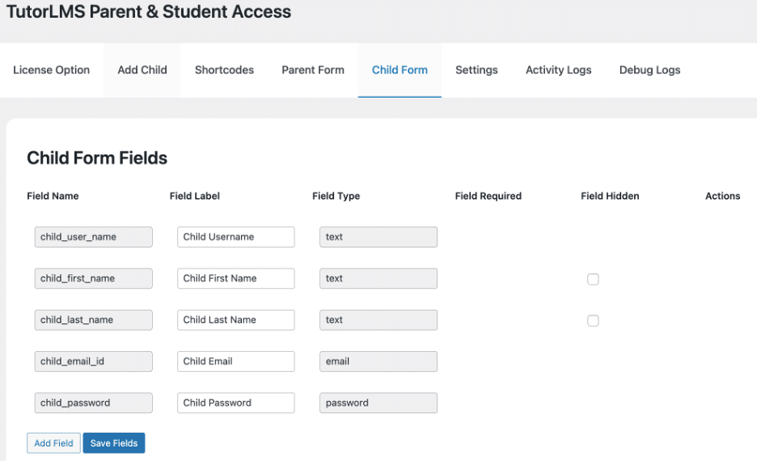Edit the Child Last Name label field
The image size is (757, 461).
236,320
